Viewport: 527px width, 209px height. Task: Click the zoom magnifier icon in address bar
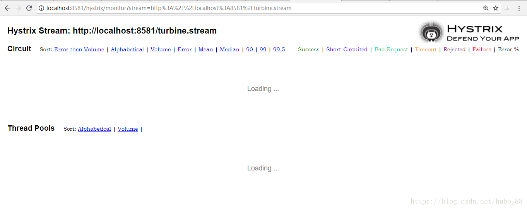(x=486, y=8)
